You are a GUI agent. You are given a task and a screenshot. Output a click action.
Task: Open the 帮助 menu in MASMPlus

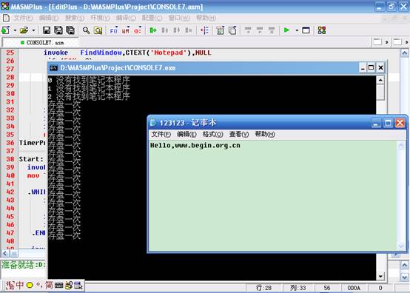coord(206,18)
